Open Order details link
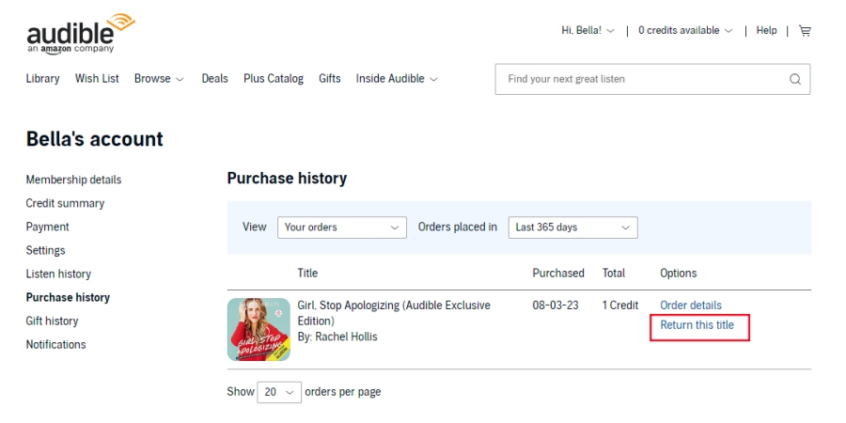Image resolution: width=846 pixels, height=423 pixels. point(691,305)
